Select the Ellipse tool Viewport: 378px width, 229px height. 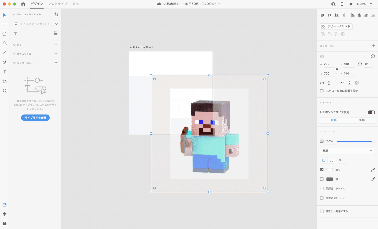point(4,34)
